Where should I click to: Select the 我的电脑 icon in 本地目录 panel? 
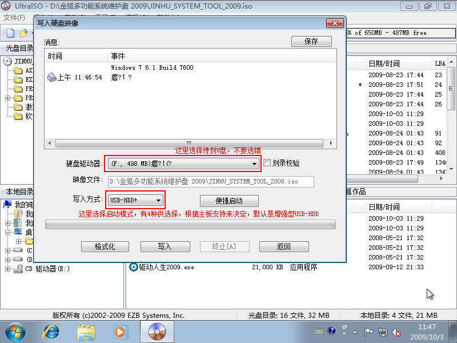tap(8, 205)
